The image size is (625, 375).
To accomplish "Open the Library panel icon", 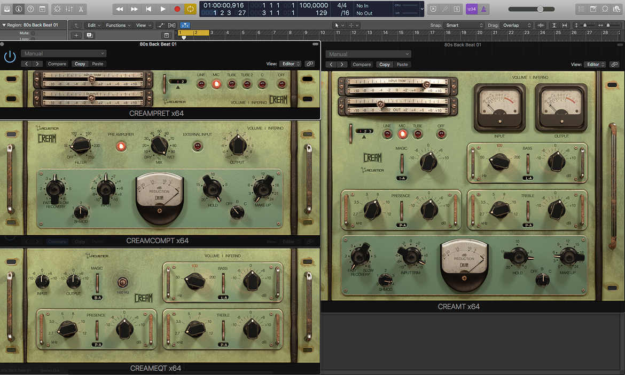I will [x=7, y=9].
